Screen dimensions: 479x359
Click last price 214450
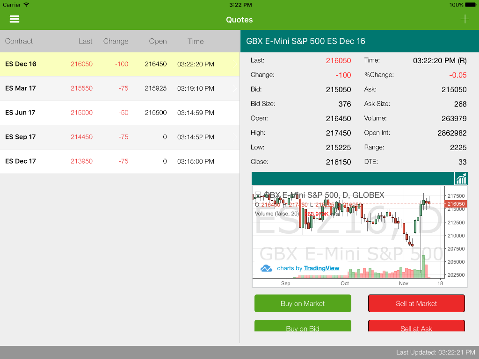81,137
